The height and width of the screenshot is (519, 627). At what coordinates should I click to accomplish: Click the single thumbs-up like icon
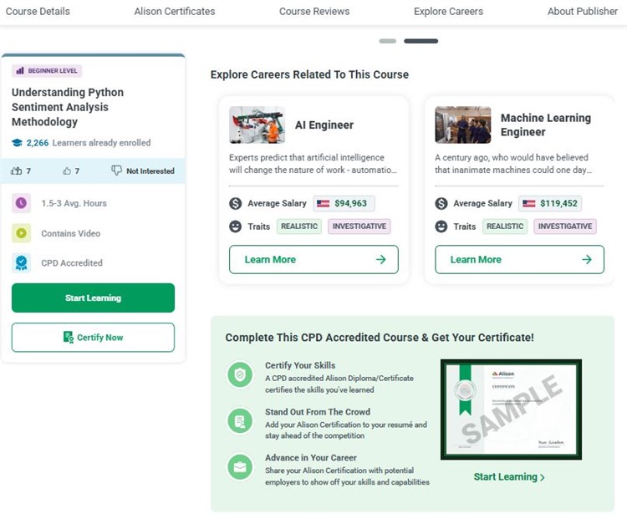pyautogui.click(x=67, y=171)
